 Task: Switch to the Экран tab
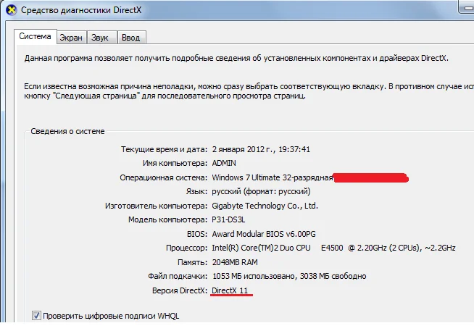71,38
